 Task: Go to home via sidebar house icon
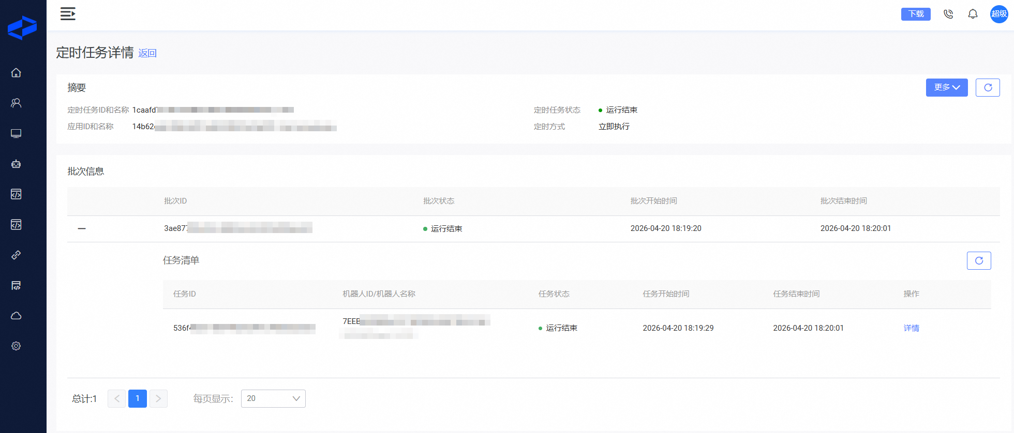(16, 73)
